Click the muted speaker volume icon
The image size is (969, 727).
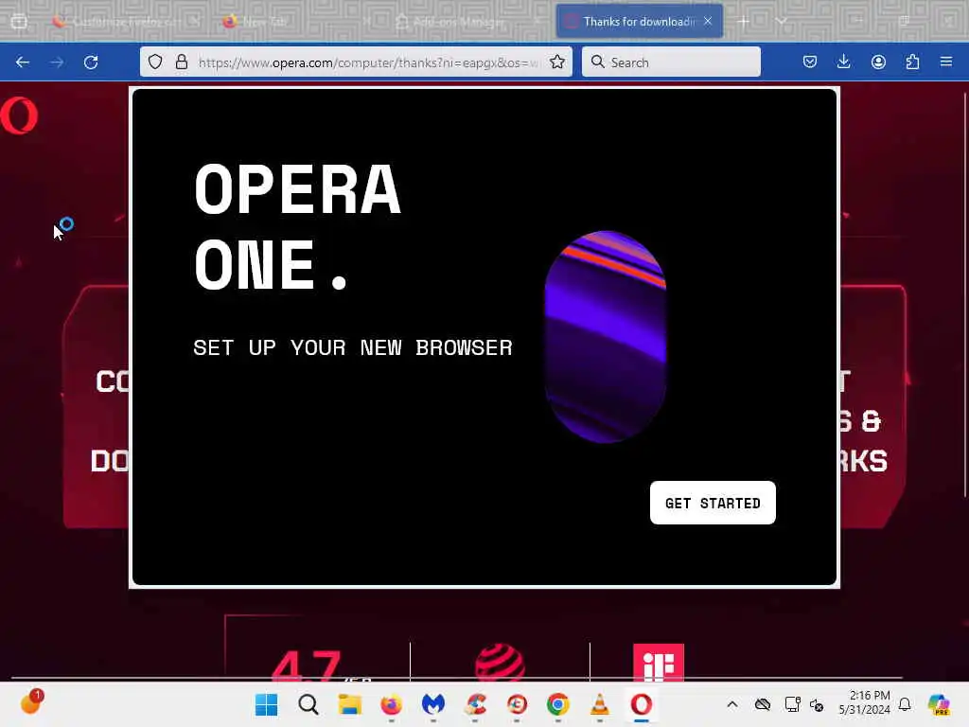(817, 704)
